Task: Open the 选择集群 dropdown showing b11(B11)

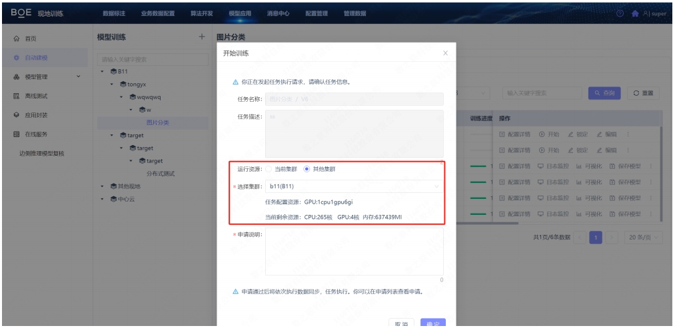Action: [353, 188]
